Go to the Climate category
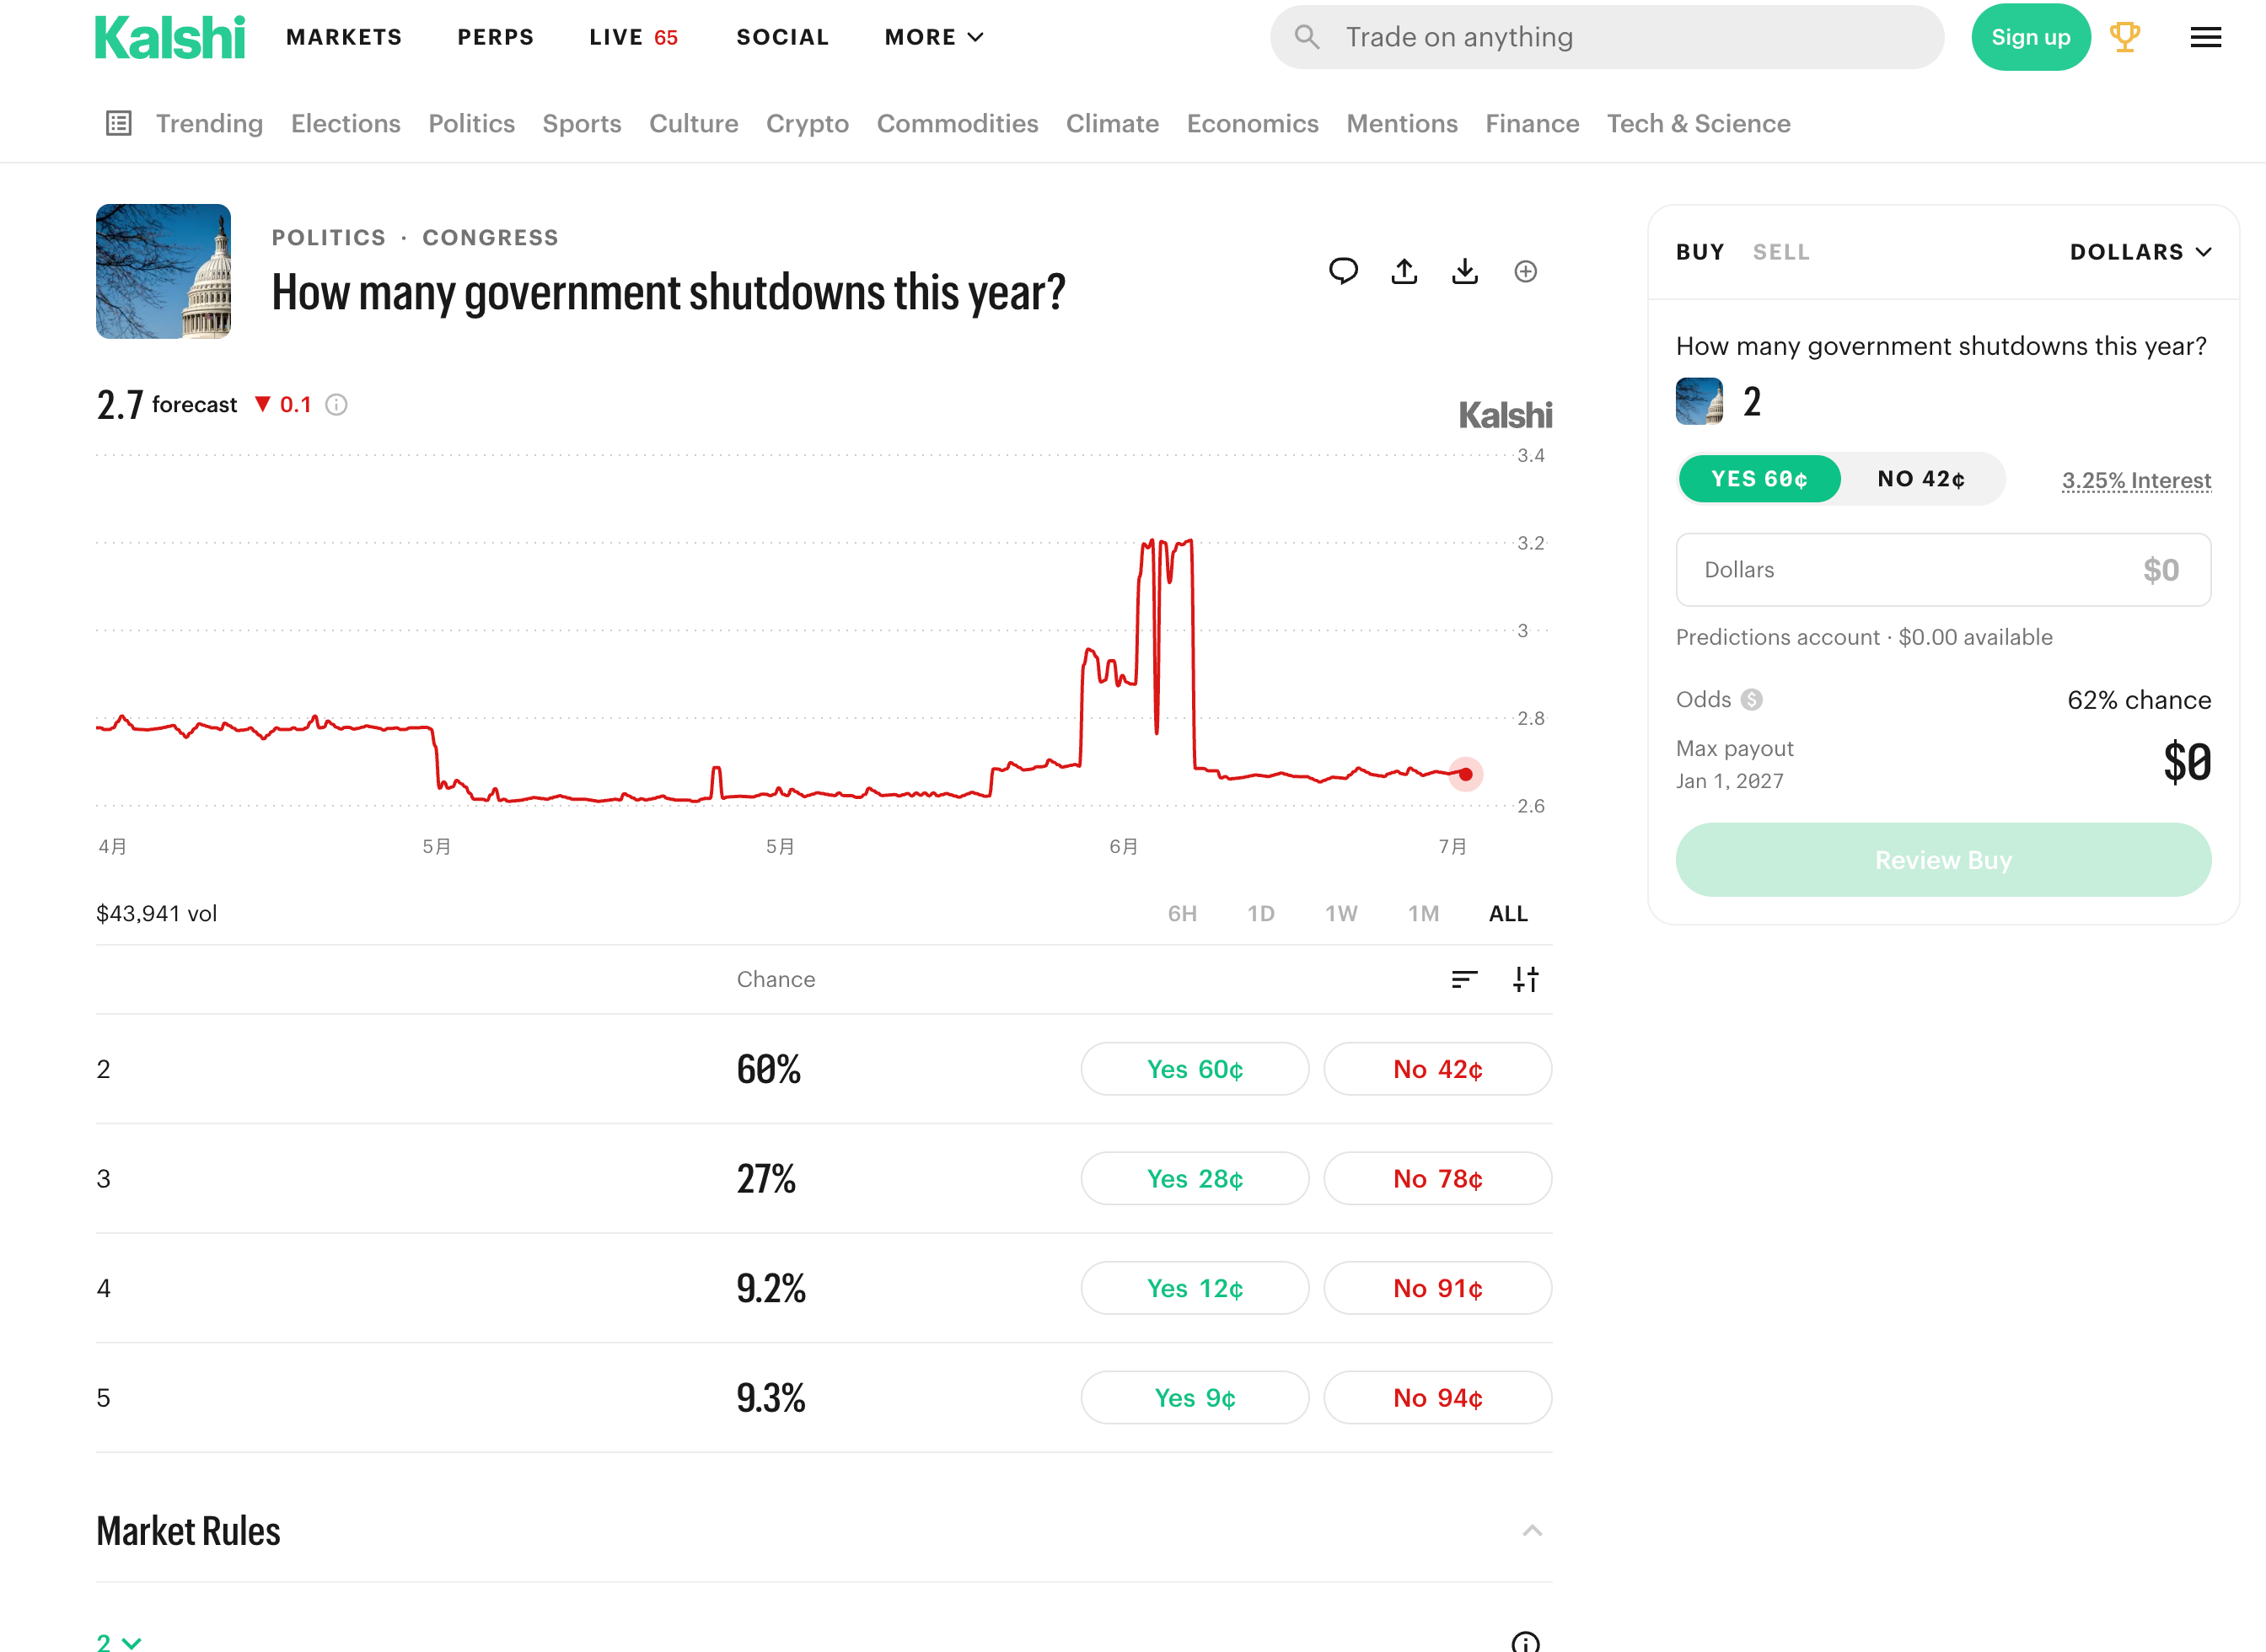 point(1113,123)
